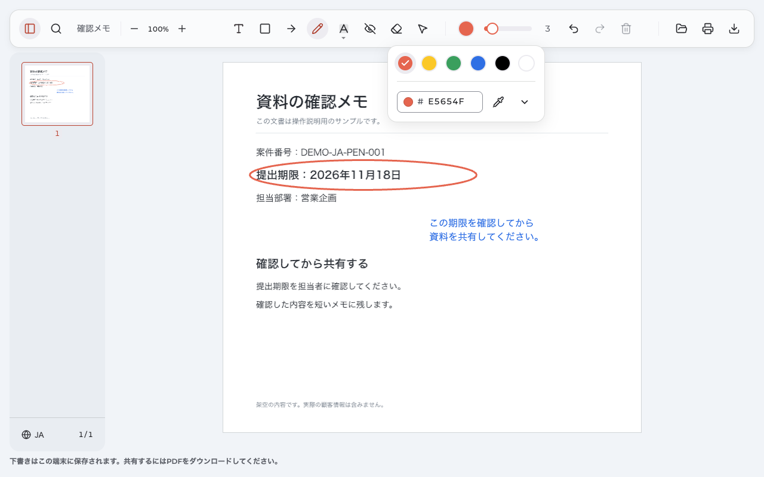The image size is (764, 477).
Task: Select the pointer selection tool
Action: coord(423,29)
